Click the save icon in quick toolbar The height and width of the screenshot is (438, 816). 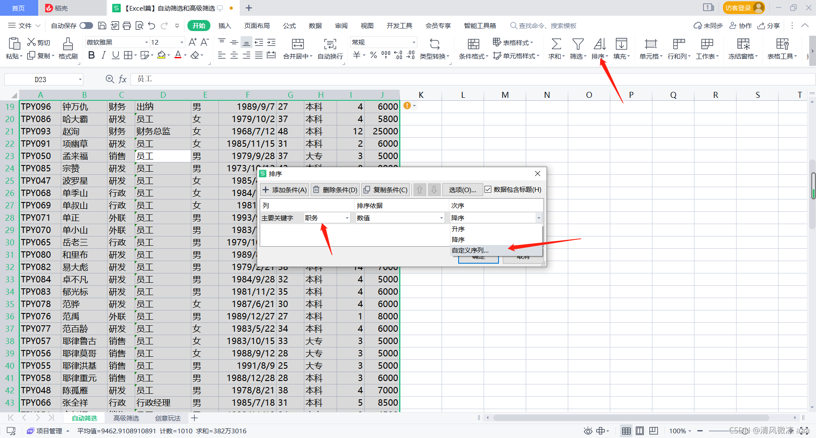pos(102,26)
